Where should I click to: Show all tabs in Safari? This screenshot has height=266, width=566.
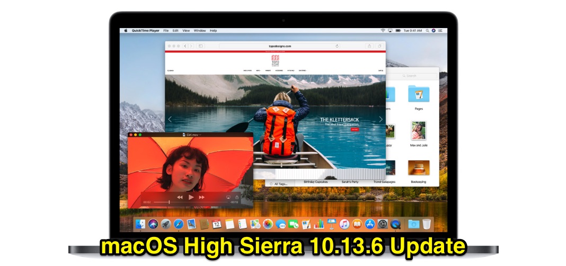pyautogui.click(x=379, y=47)
